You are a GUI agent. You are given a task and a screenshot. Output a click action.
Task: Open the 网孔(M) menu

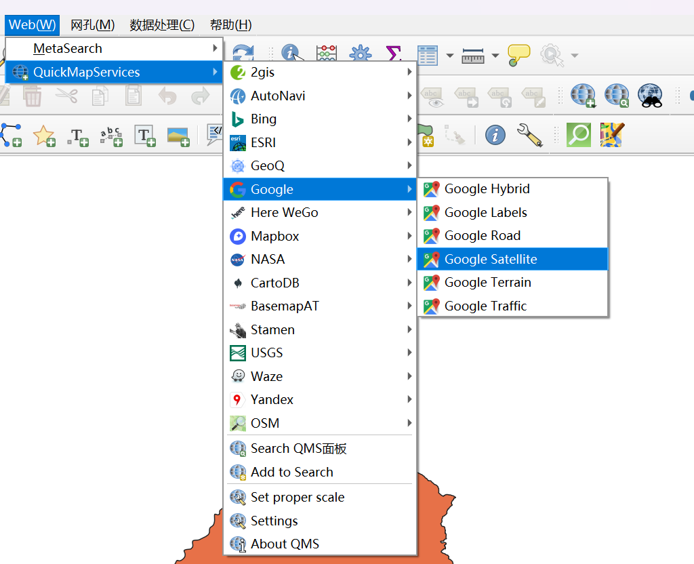[92, 25]
